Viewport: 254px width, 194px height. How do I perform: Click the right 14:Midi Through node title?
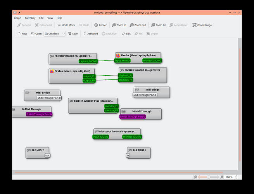click(142, 111)
